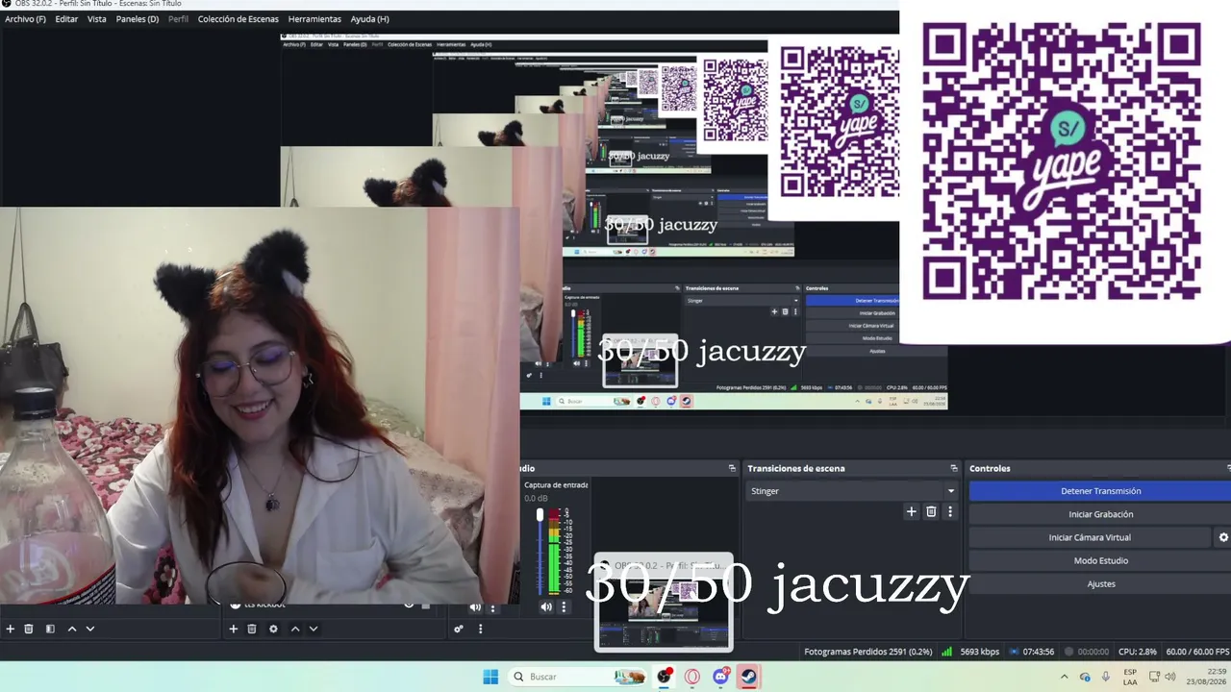Click Iniciar Grabación to start recording
Screen dimensions: 1231x692
coord(1100,514)
